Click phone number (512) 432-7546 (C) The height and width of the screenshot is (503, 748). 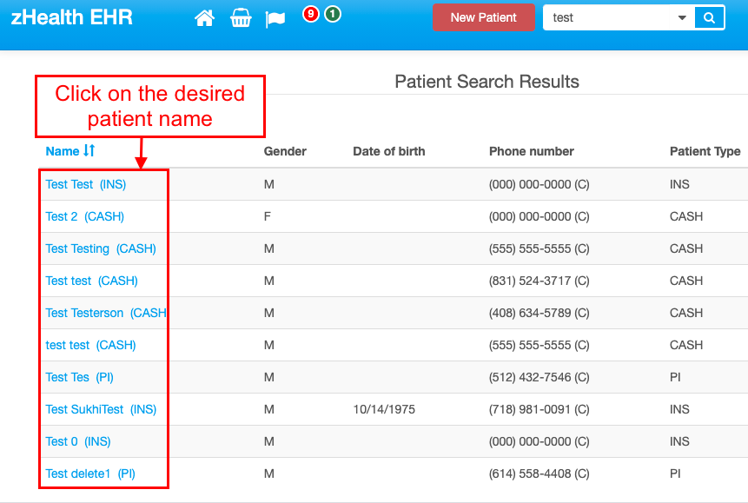tap(539, 377)
